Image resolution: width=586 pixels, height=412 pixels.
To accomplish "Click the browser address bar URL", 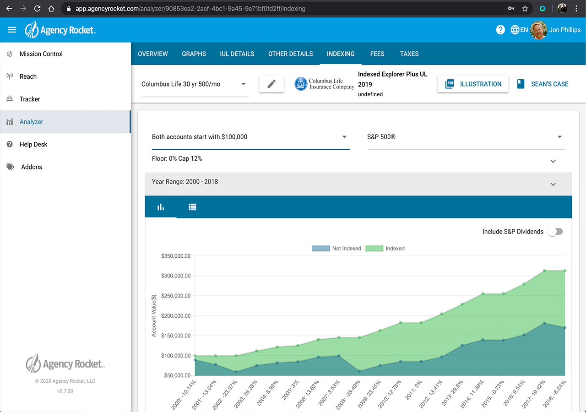I will 190,8.
